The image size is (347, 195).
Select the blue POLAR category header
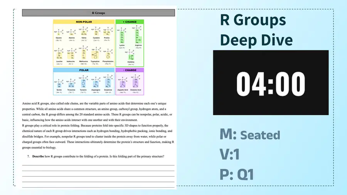tap(84, 70)
